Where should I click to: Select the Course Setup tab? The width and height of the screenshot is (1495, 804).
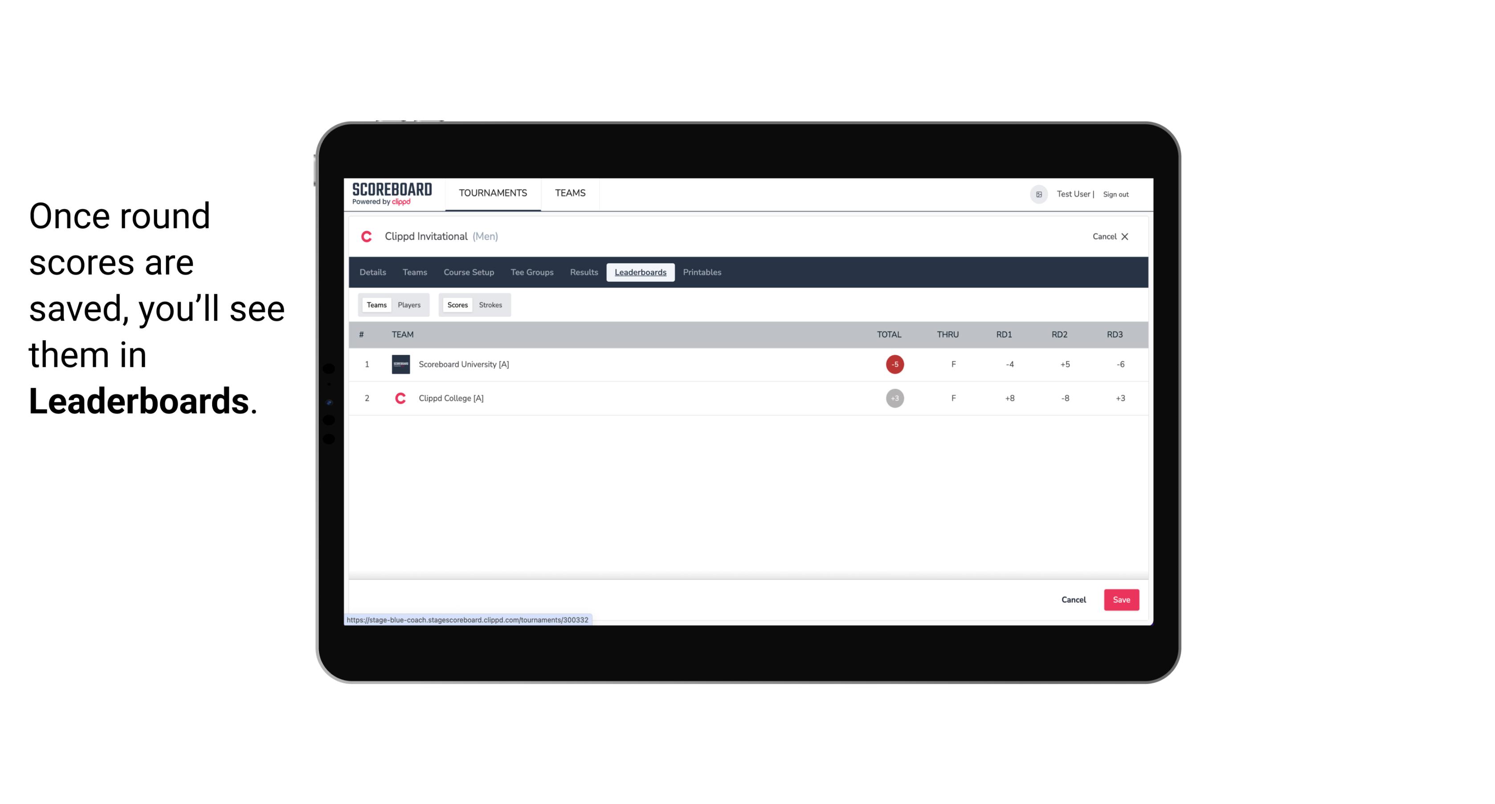(x=469, y=272)
